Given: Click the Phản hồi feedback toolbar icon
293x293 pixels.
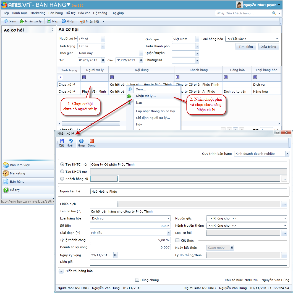Looking at the screenshot, I should tap(82, 21).
